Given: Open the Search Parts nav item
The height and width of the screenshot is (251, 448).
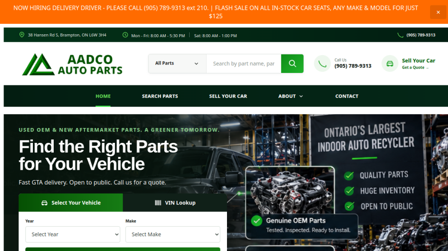Looking at the screenshot, I should 160,96.
